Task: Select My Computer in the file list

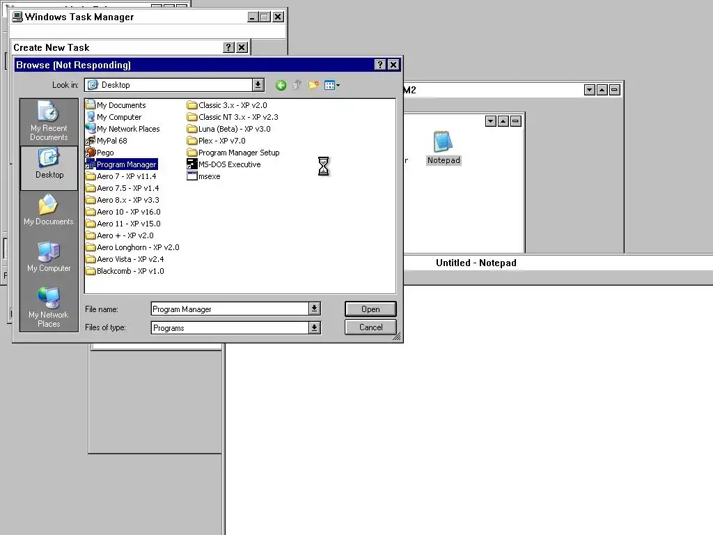Action: [x=113, y=117]
